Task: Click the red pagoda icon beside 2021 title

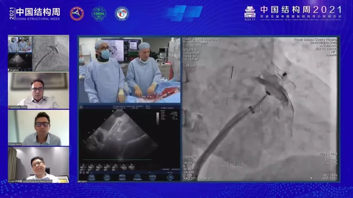Action: tap(250, 12)
